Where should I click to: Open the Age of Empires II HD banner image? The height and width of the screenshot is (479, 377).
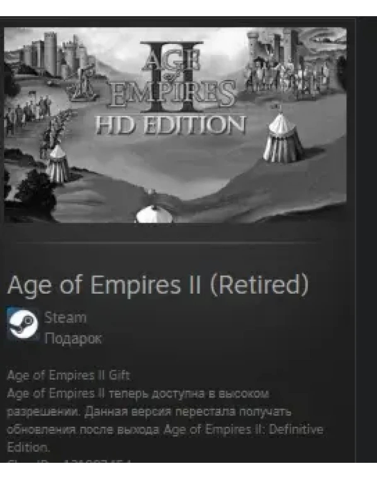click(175, 125)
